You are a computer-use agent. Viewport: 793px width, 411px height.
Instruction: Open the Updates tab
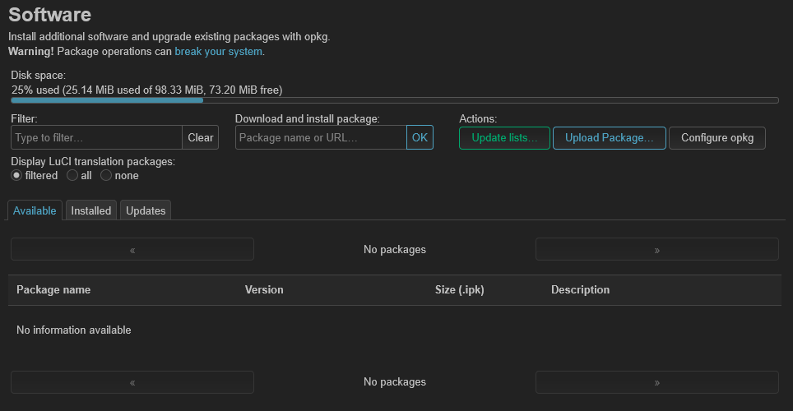(x=146, y=210)
